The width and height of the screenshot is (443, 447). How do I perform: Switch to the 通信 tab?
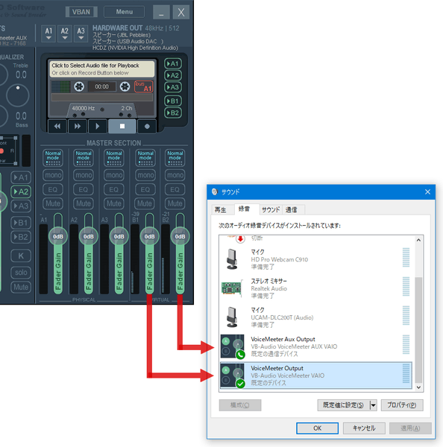(292, 210)
